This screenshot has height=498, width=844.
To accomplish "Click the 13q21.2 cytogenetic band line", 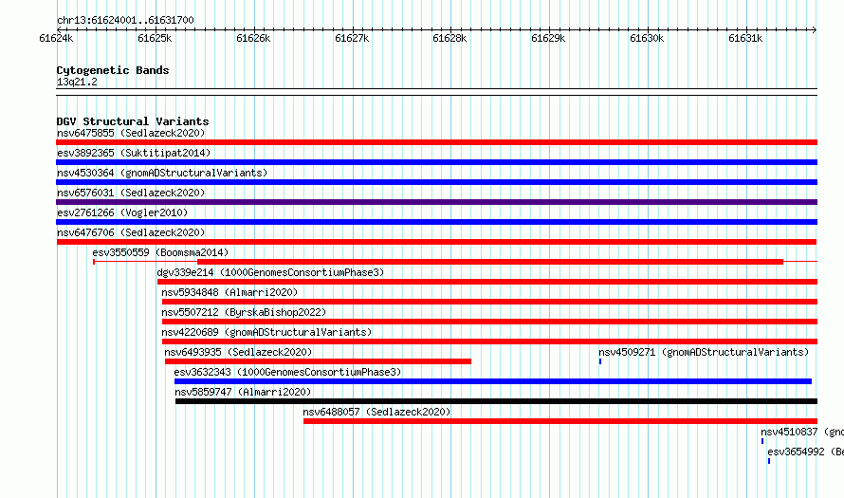I will [x=436, y=92].
